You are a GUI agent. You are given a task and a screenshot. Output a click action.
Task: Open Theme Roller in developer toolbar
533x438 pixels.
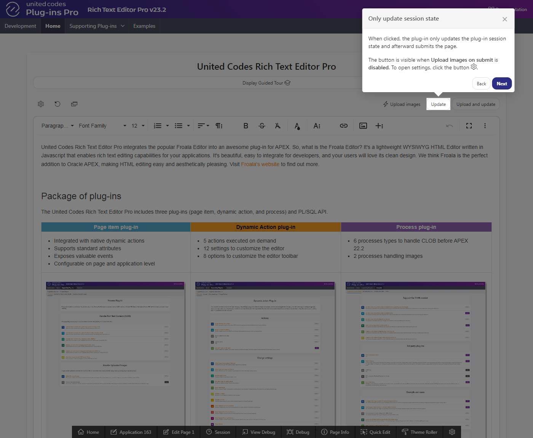tap(420, 432)
